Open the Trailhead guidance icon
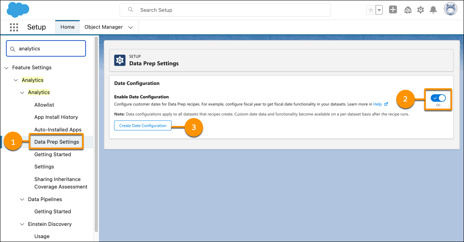 click(408, 10)
